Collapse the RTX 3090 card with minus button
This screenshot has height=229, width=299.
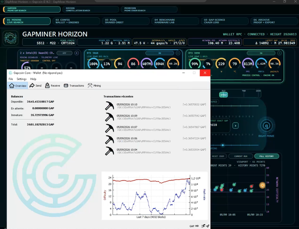click(279, 53)
